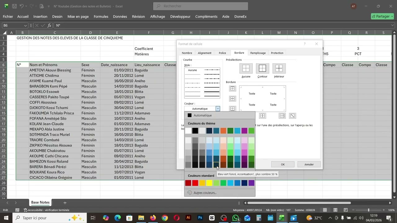Open the Customize Quick Access Toolbar dropdown
The image size is (397, 223).
click(x=49, y=6)
